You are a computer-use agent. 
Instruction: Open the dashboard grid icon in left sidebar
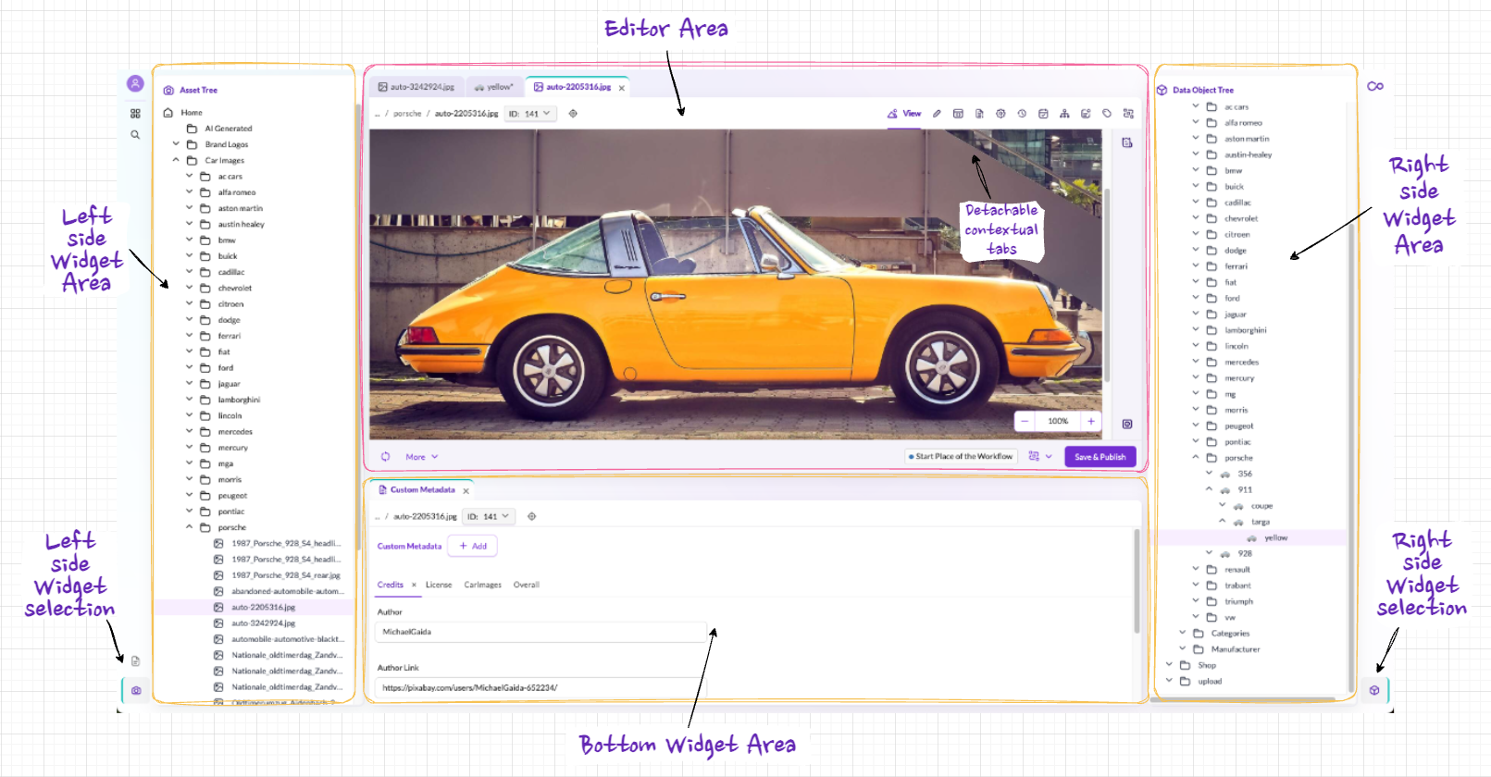(x=135, y=114)
